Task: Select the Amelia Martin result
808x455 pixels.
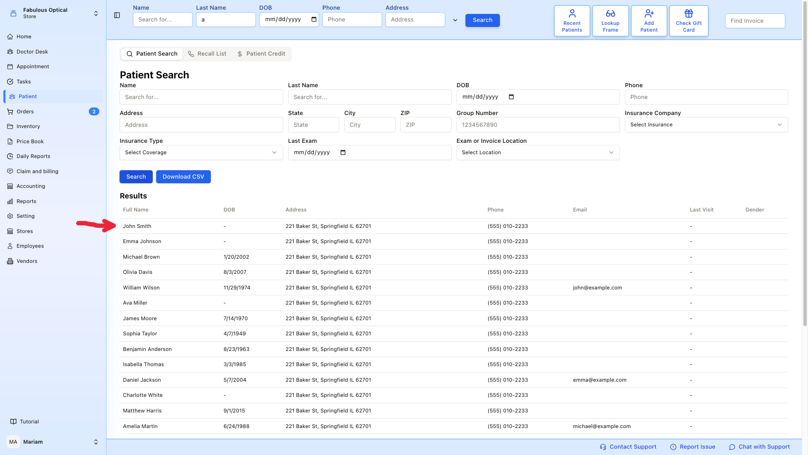Action: [454, 426]
